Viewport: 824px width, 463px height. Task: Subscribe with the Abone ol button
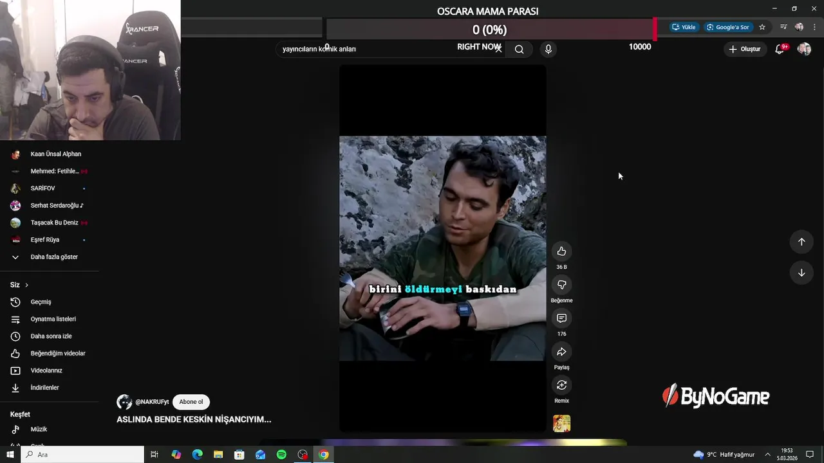click(x=191, y=402)
